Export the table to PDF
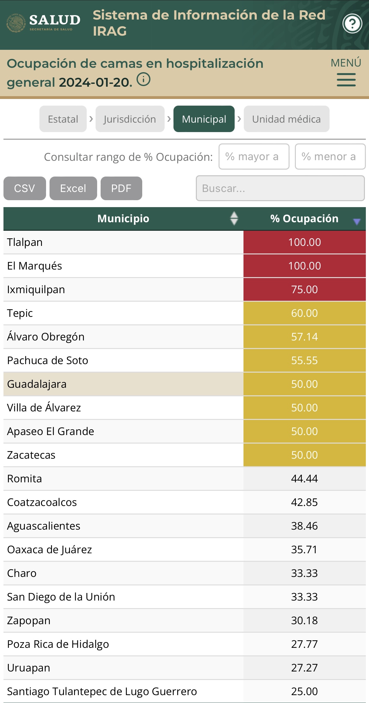This screenshot has width=369, height=703. coord(121,189)
